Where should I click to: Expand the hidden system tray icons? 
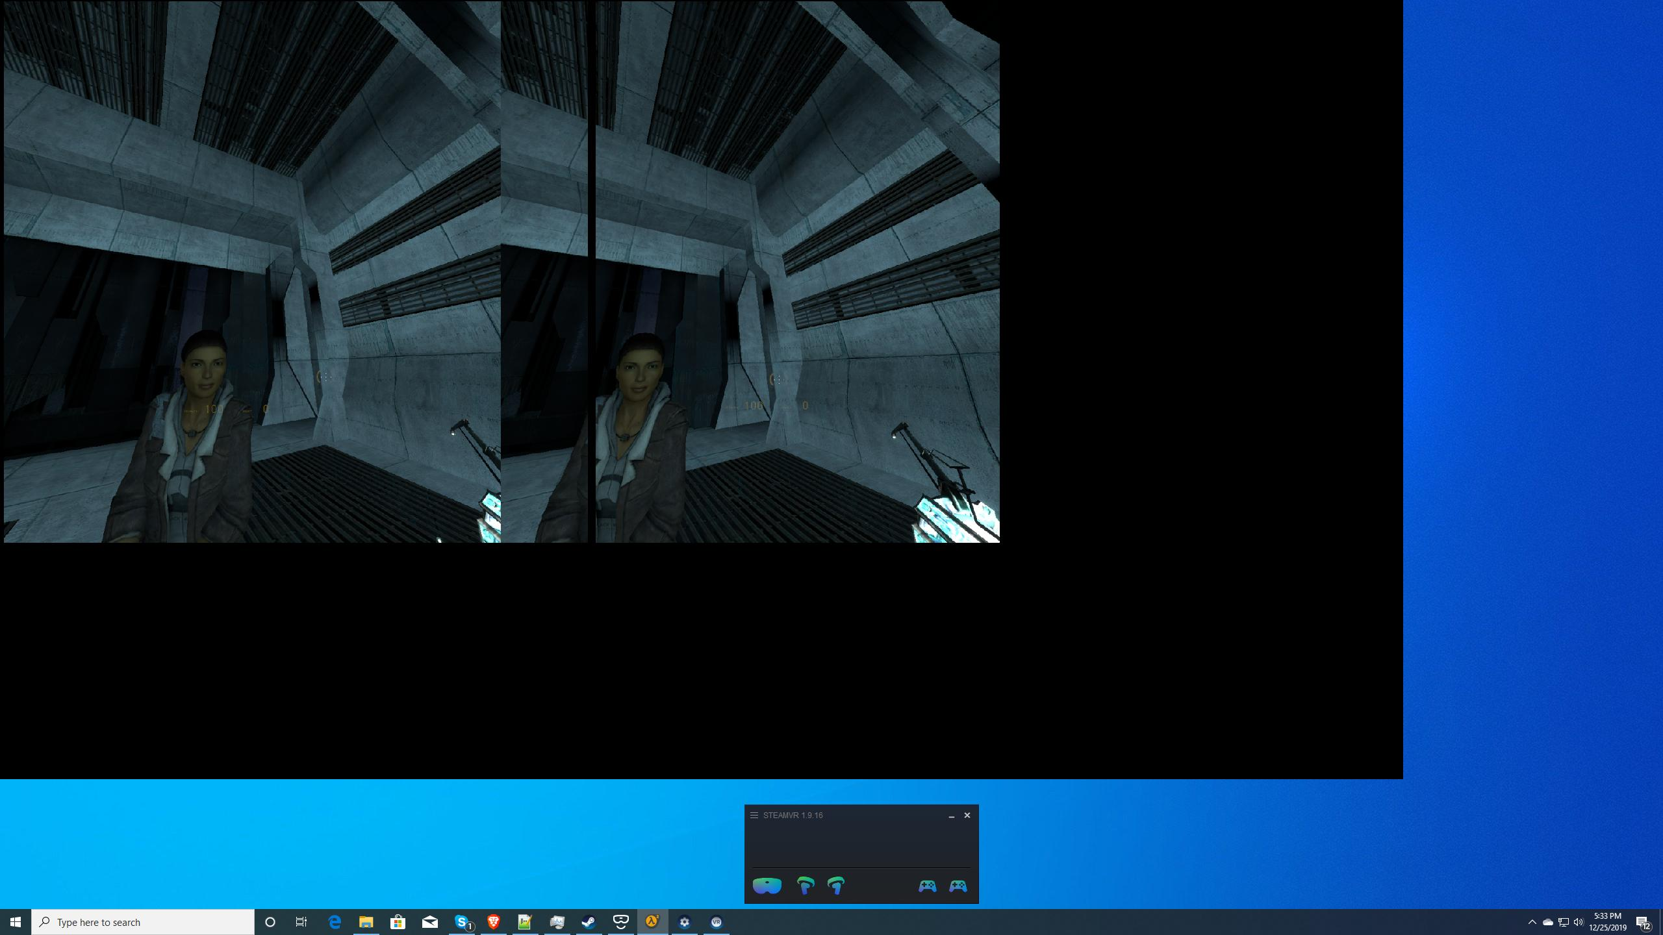(1532, 922)
